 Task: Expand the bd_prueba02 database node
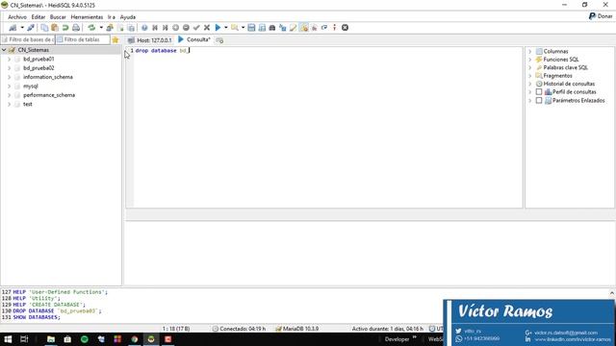(x=10, y=68)
